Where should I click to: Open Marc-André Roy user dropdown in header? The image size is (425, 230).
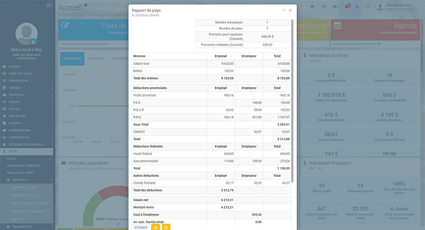[399, 7]
